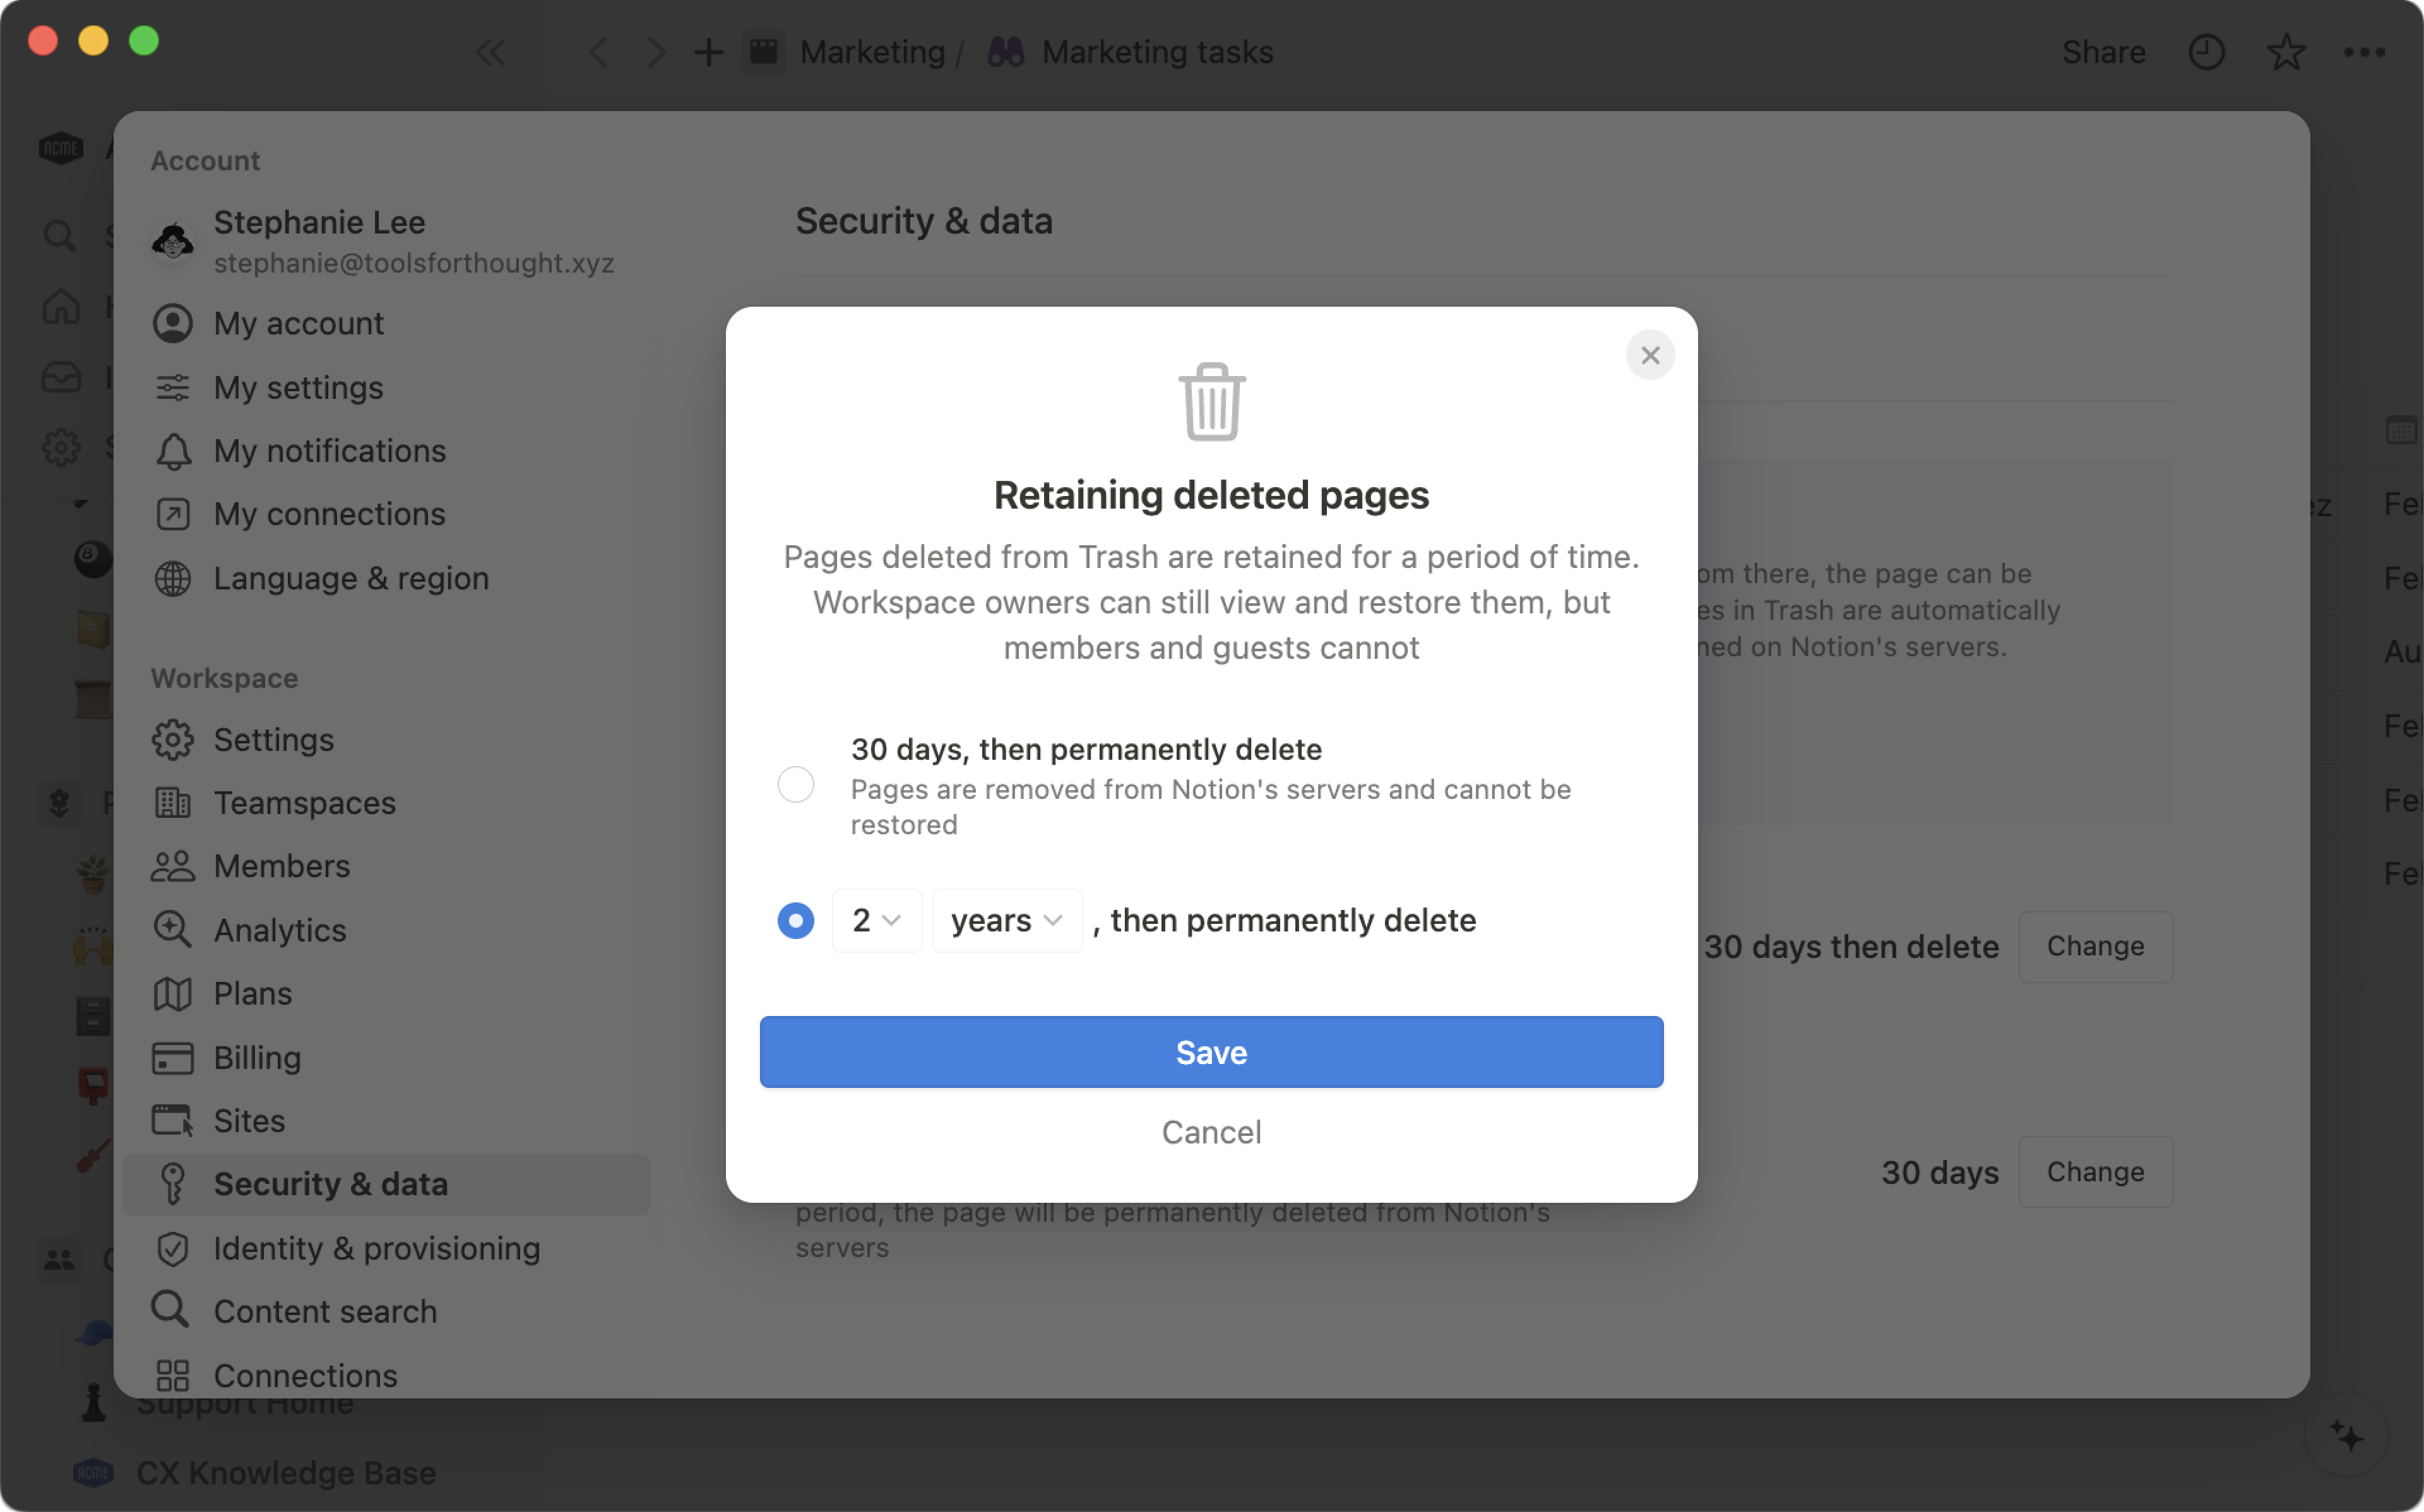
Task: Open Identity & provisioning settings
Action: 376,1247
